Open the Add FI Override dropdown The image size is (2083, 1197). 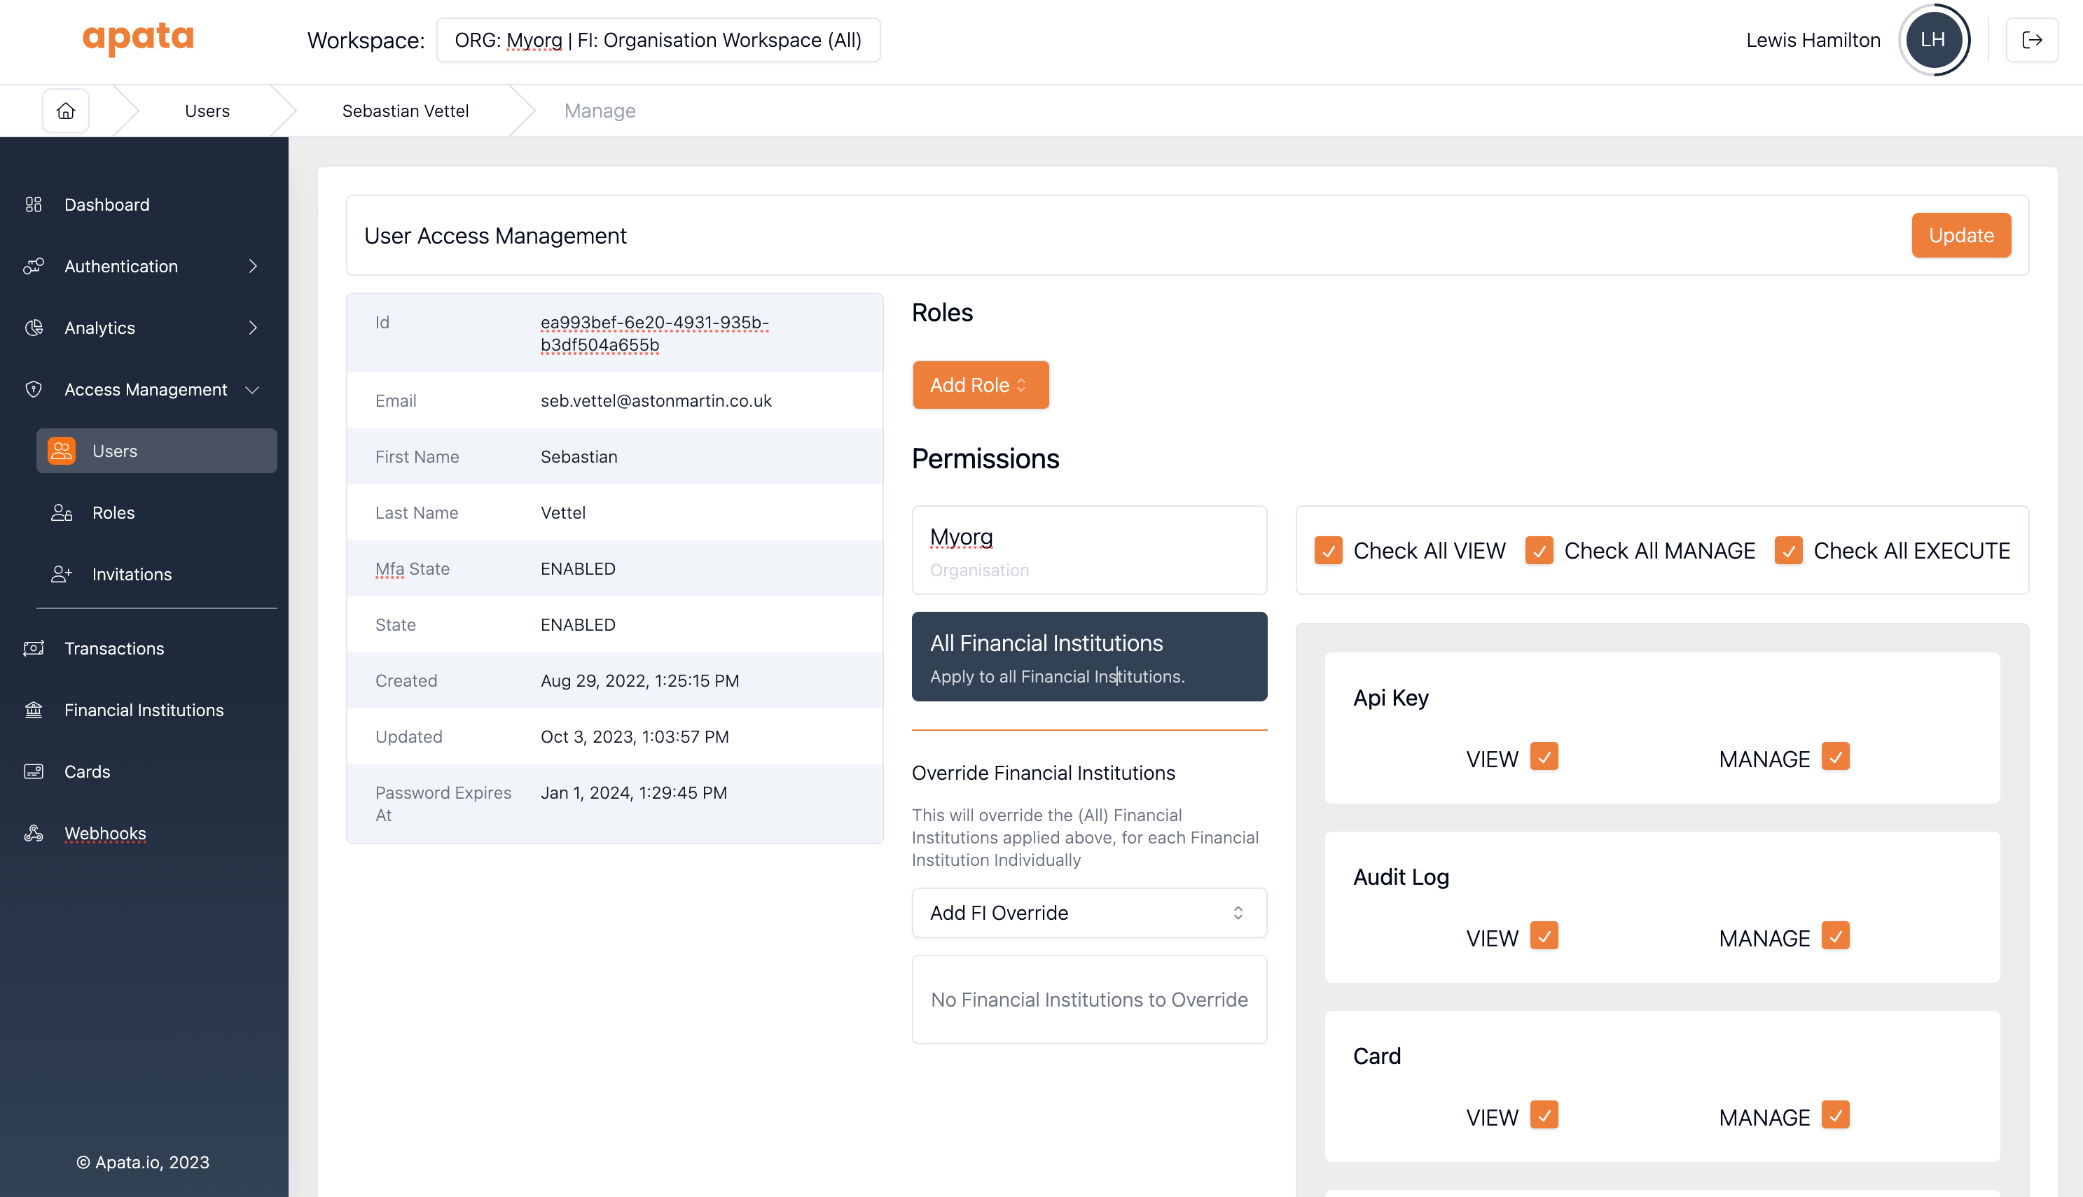tap(1089, 913)
